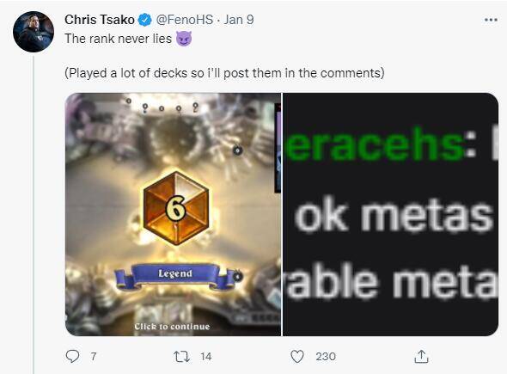The width and height of the screenshot is (507, 374).
Task: Open the share upload icon
Action: pyautogui.click(x=421, y=357)
